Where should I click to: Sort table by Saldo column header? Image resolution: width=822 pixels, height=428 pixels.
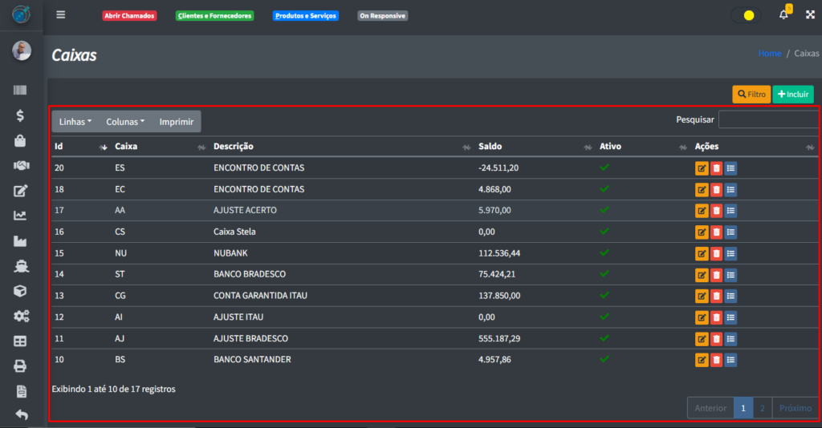(490, 147)
